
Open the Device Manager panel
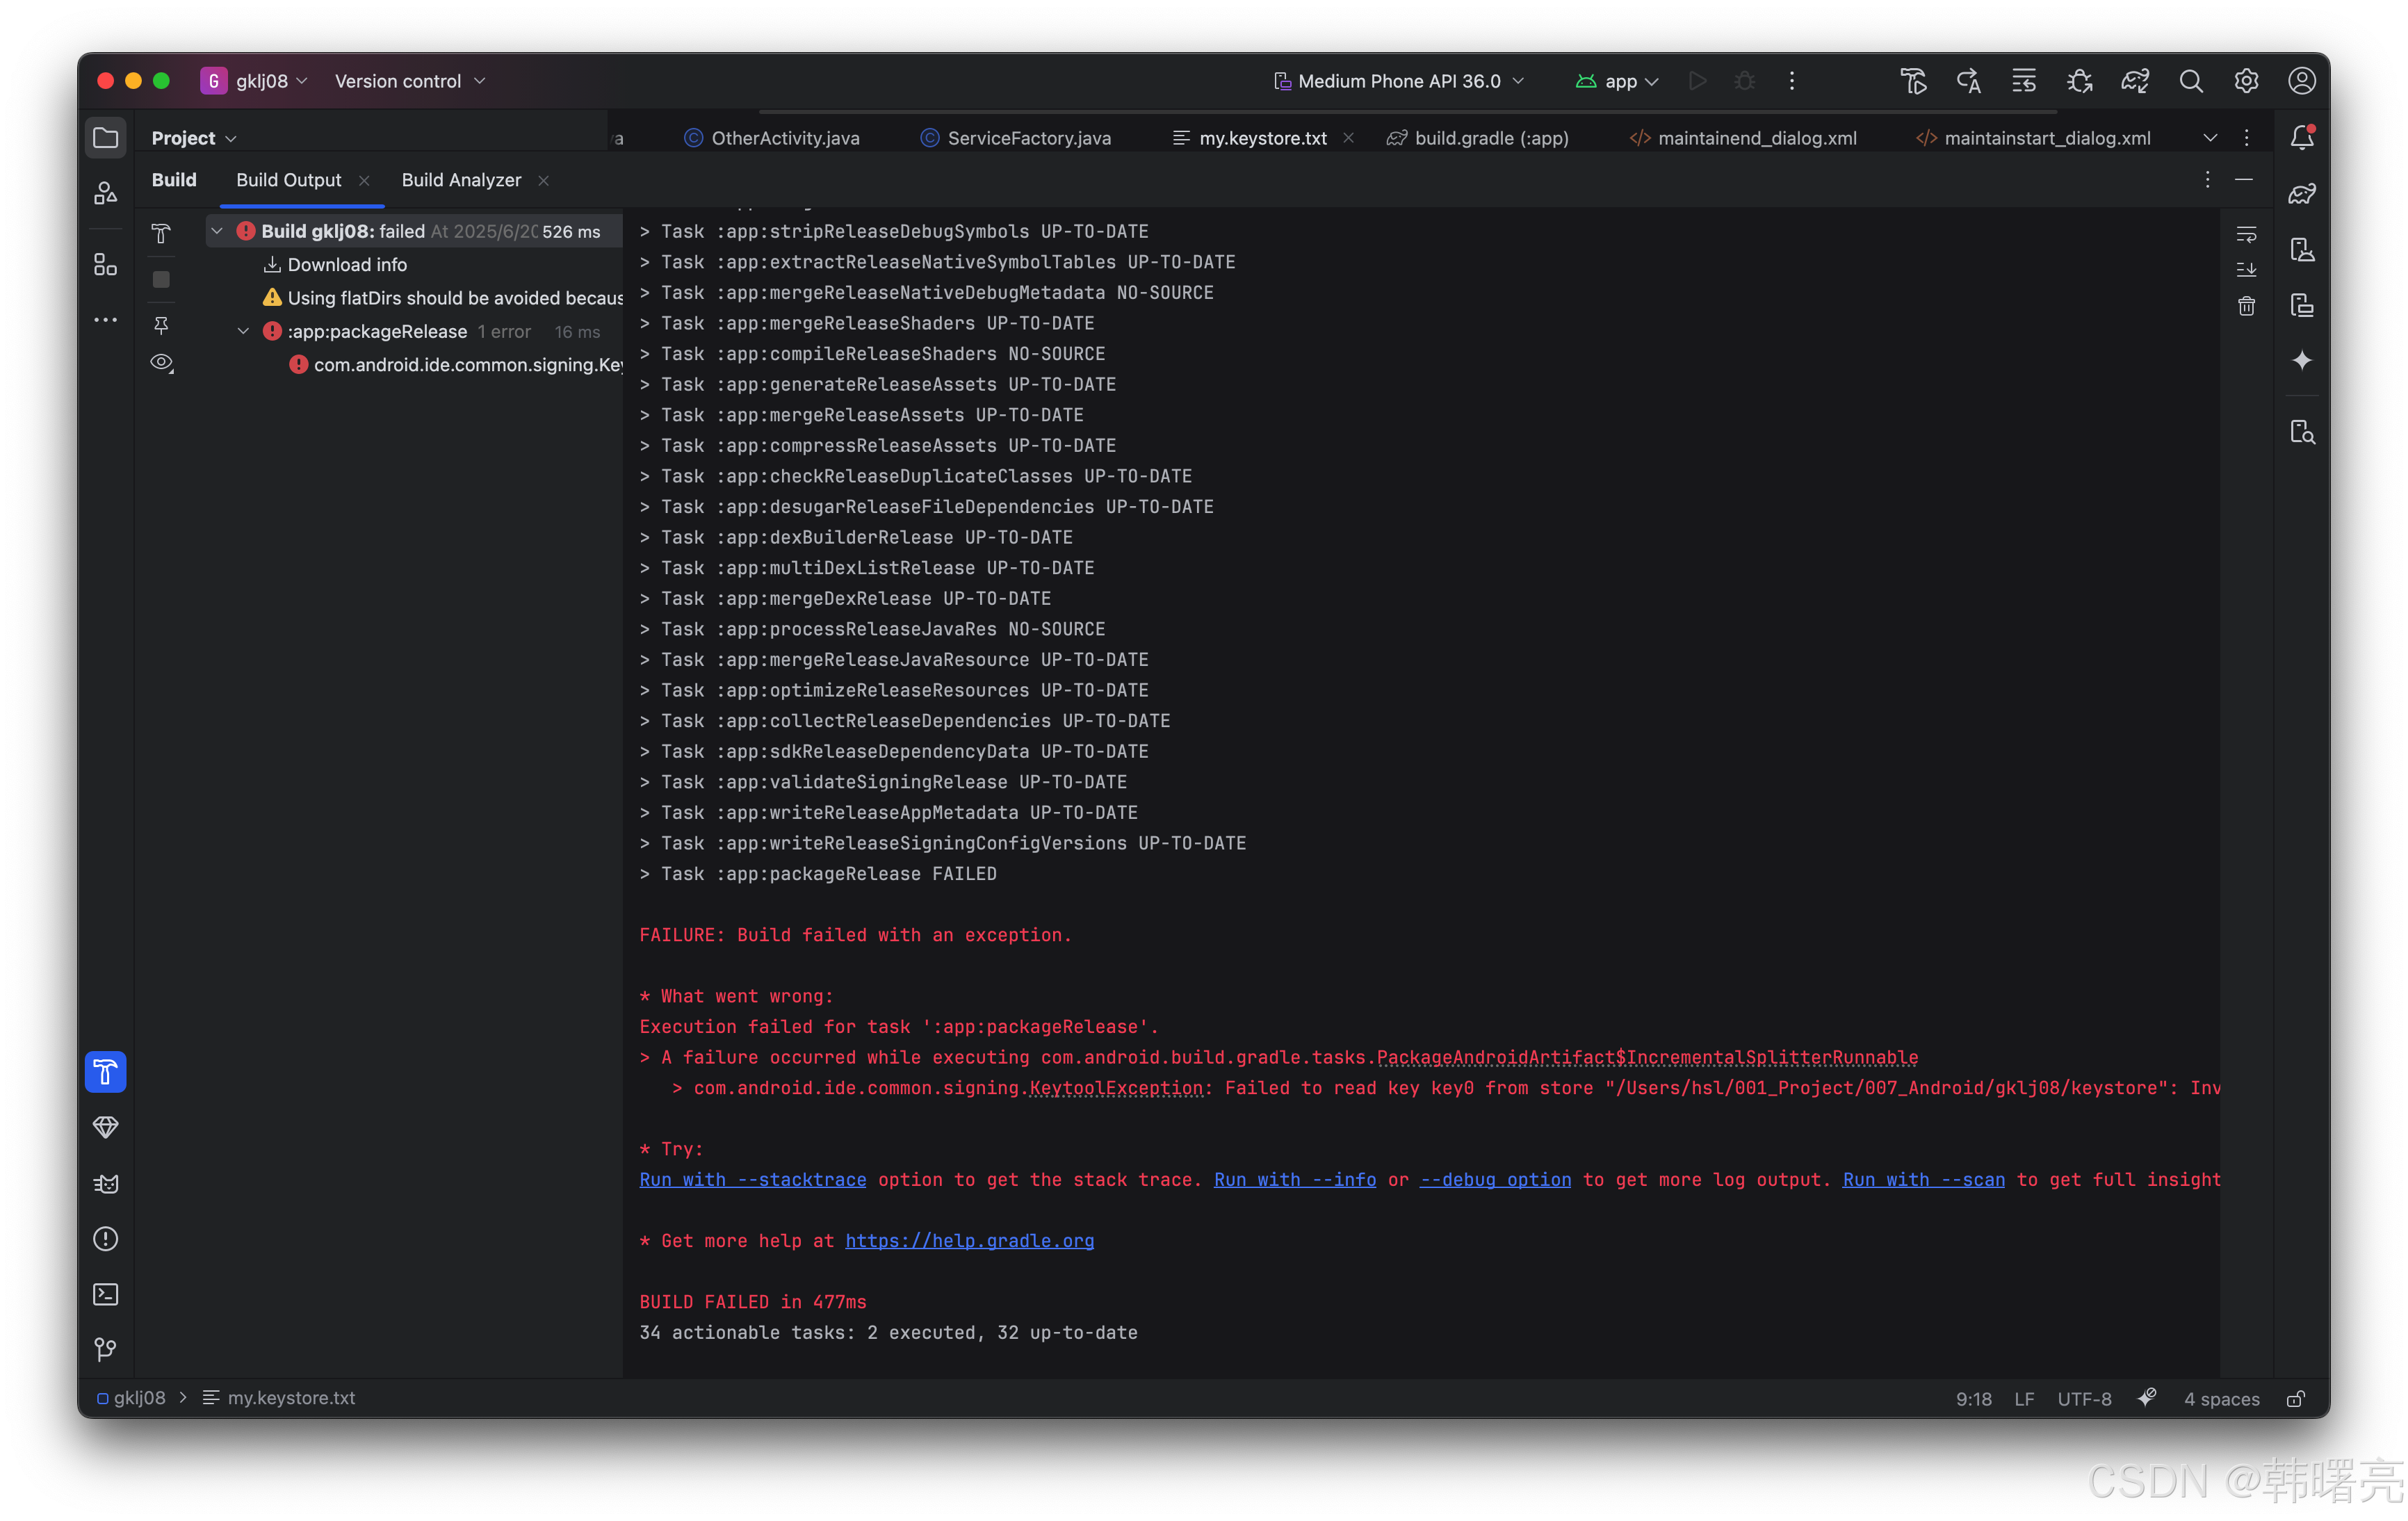tap(2302, 250)
